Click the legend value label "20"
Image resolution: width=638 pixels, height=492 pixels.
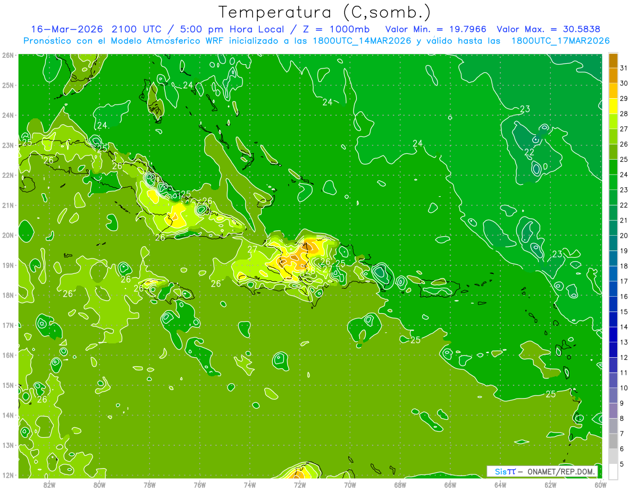[x=624, y=235]
